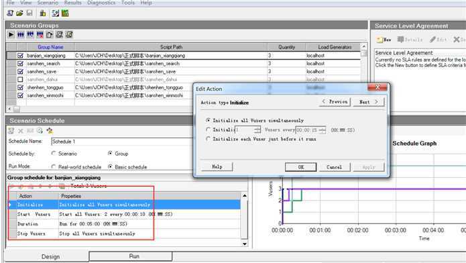
Task: Toggle the sanshen_xinmoshi group checkbox
Action: 20,95
